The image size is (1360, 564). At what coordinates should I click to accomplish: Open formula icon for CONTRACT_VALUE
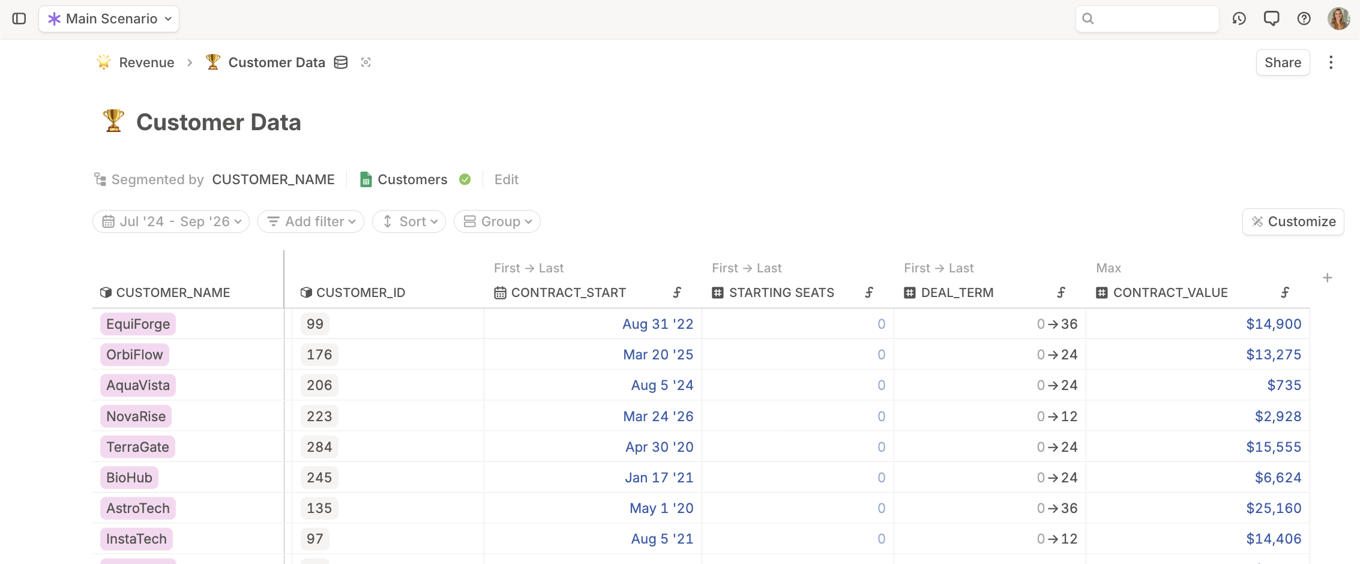click(x=1285, y=292)
